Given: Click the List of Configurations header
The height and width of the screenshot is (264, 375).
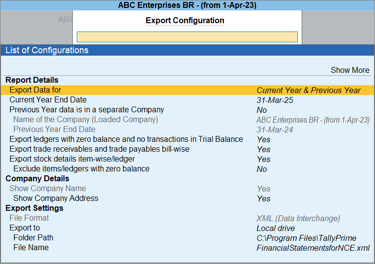Looking at the screenshot, I should click(187, 50).
